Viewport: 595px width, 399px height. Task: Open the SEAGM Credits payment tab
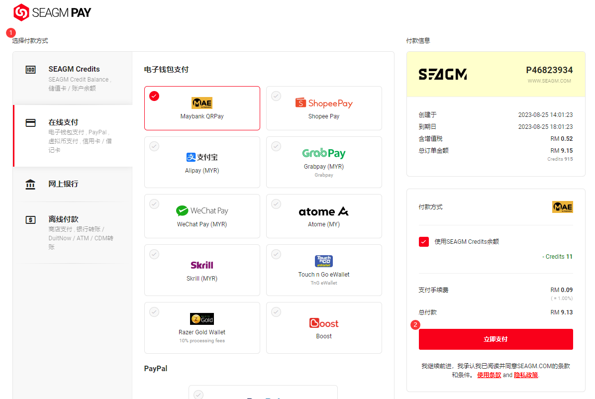(x=73, y=78)
